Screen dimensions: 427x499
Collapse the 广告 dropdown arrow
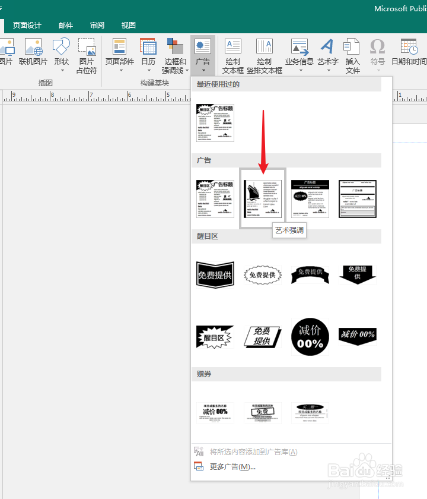[x=203, y=70]
